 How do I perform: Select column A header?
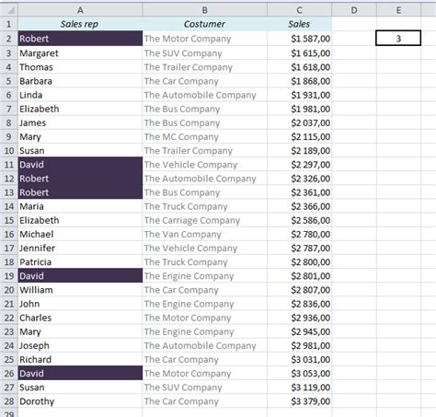(x=80, y=10)
